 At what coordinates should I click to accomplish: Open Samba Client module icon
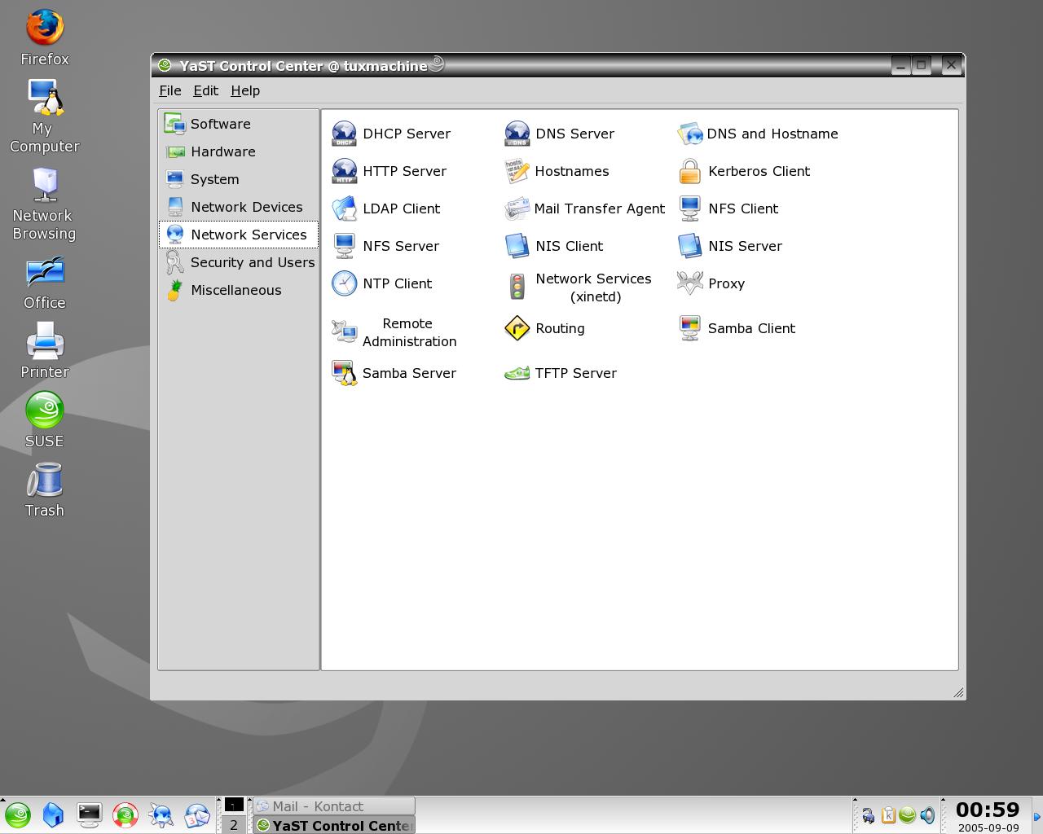point(690,328)
